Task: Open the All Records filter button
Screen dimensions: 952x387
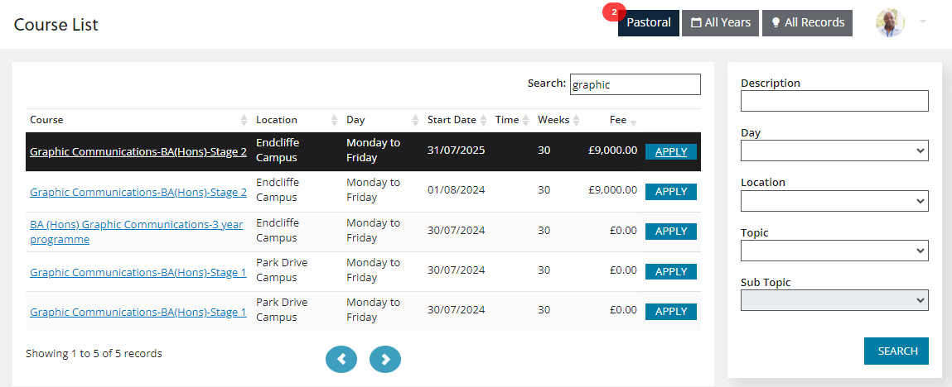Action: click(808, 23)
